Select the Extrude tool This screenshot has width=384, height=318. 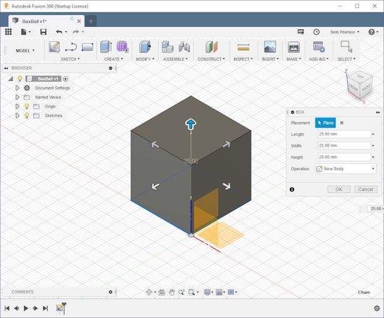(x=106, y=47)
